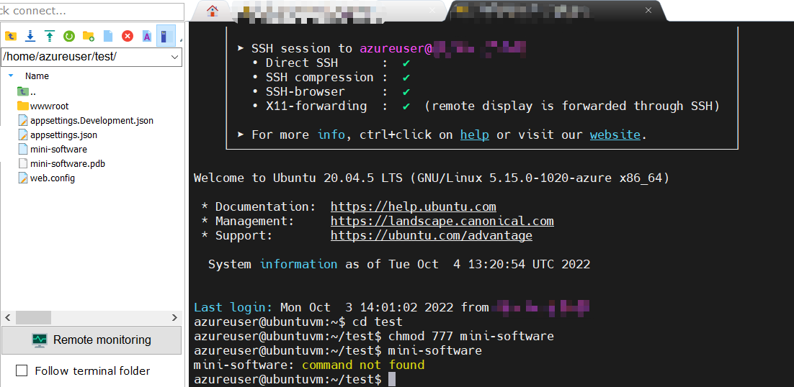
Task: Toggle the highlighted side-panel toolbar icon in SFTP browser
Action: pos(166,36)
